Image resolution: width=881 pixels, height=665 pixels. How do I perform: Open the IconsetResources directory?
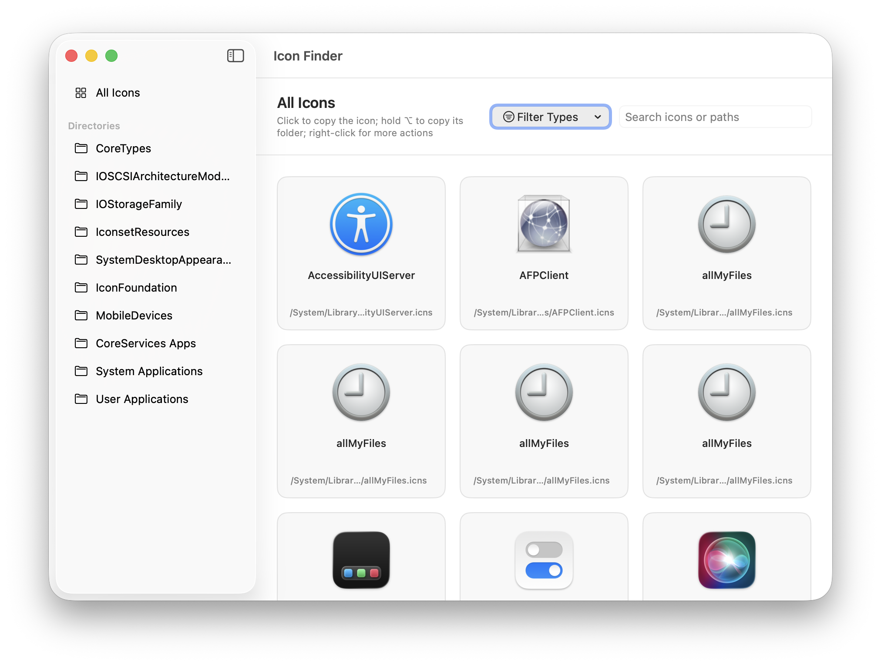[x=156, y=232]
